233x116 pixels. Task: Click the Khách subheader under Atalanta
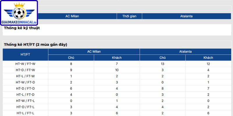[208, 58]
